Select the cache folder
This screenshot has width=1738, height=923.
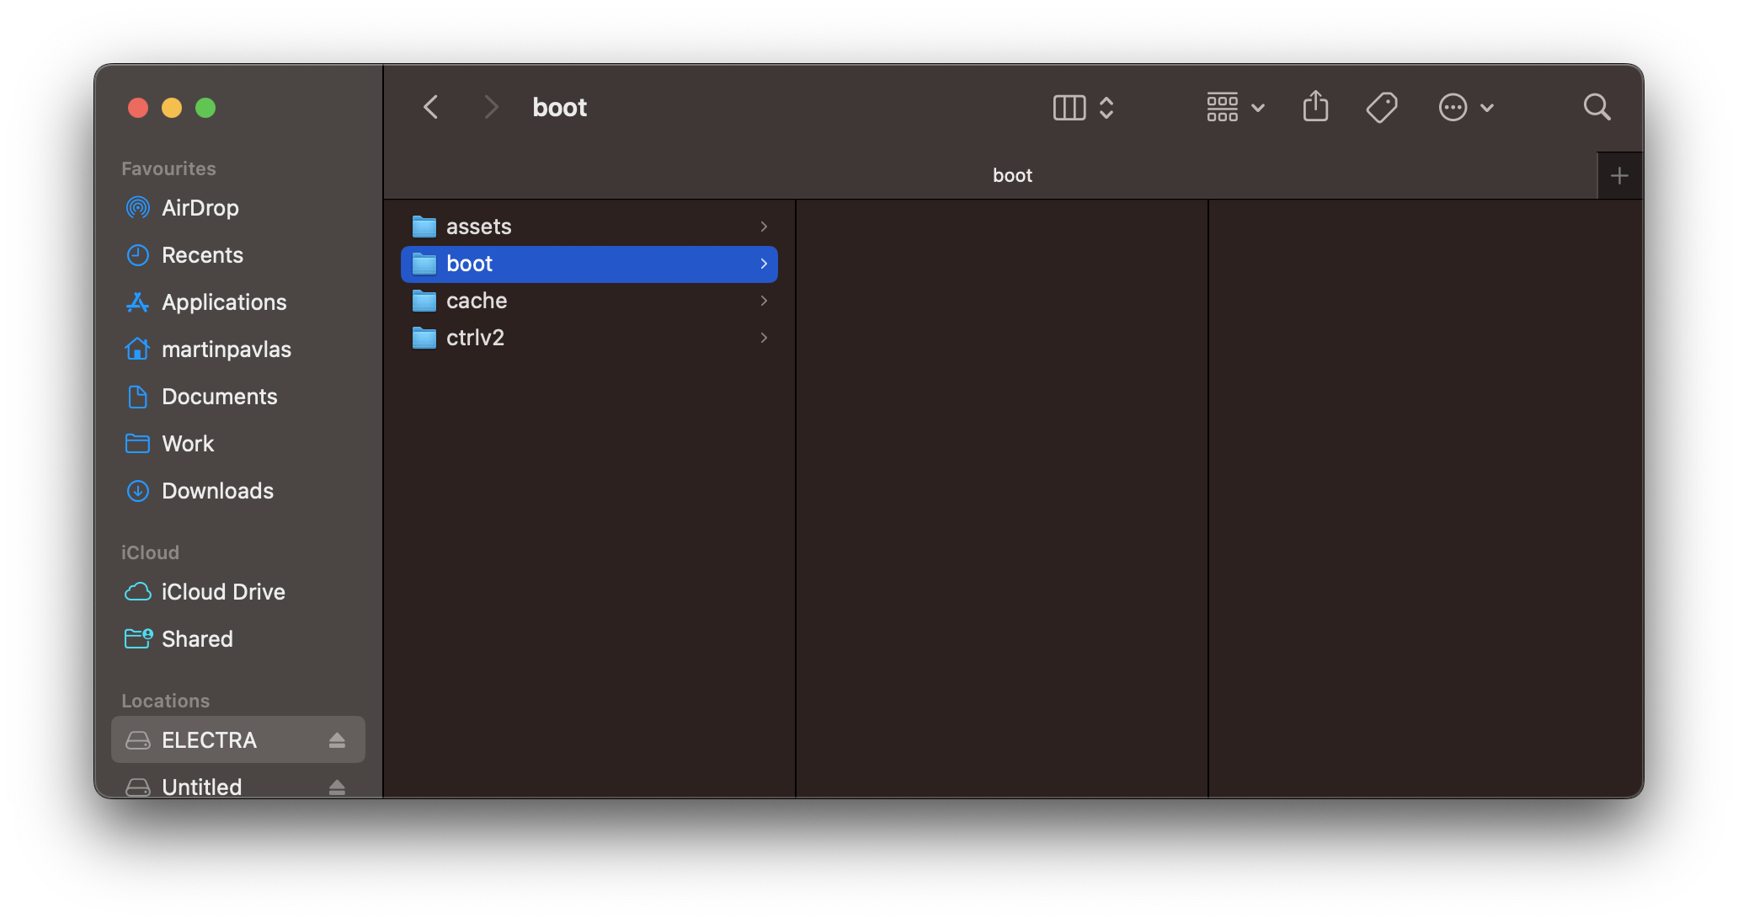[x=477, y=301]
